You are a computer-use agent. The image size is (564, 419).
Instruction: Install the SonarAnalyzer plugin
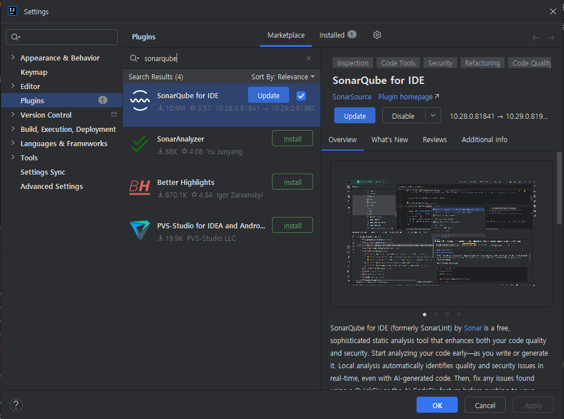pyautogui.click(x=293, y=139)
